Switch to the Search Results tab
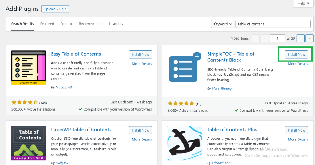The height and width of the screenshot is (165, 315). coord(22,24)
